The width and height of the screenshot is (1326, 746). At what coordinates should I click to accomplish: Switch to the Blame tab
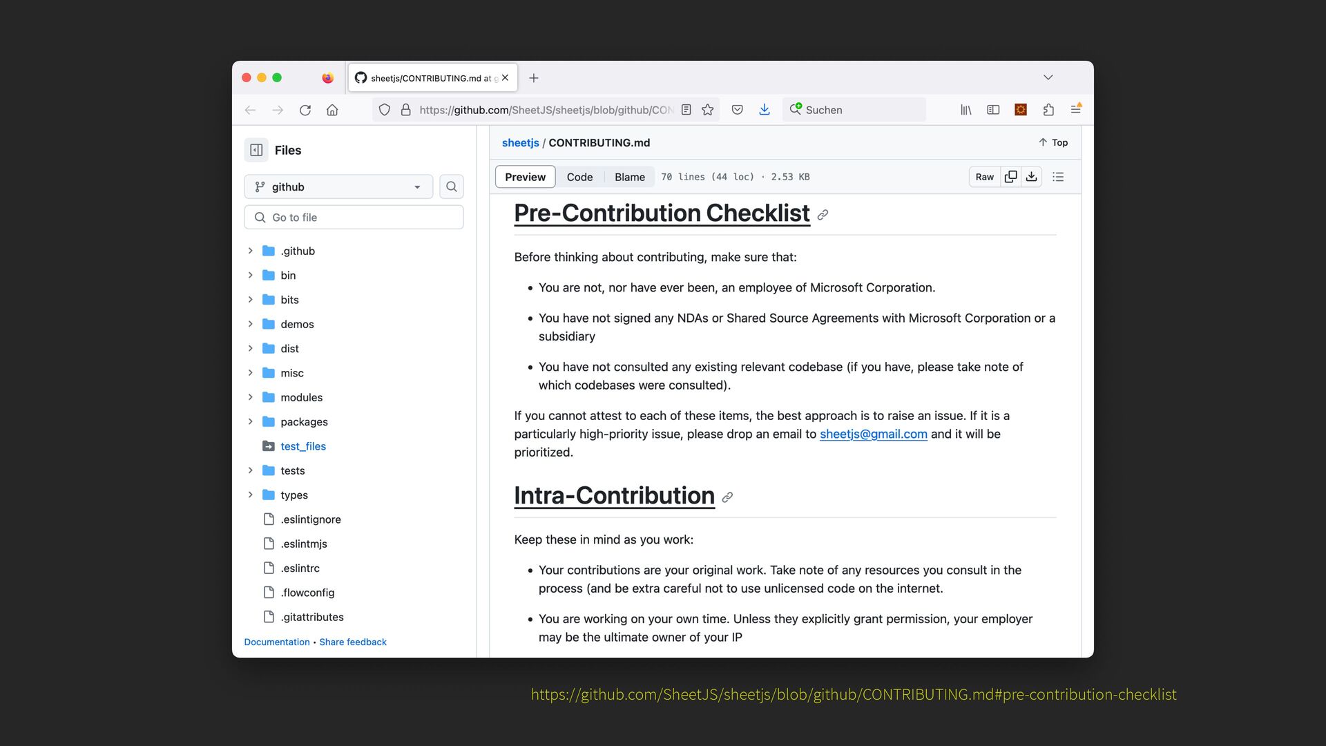tap(629, 177)
